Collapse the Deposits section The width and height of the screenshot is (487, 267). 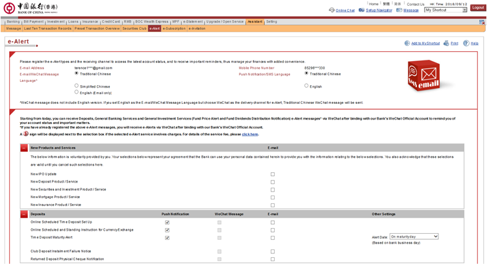point(24,214)
